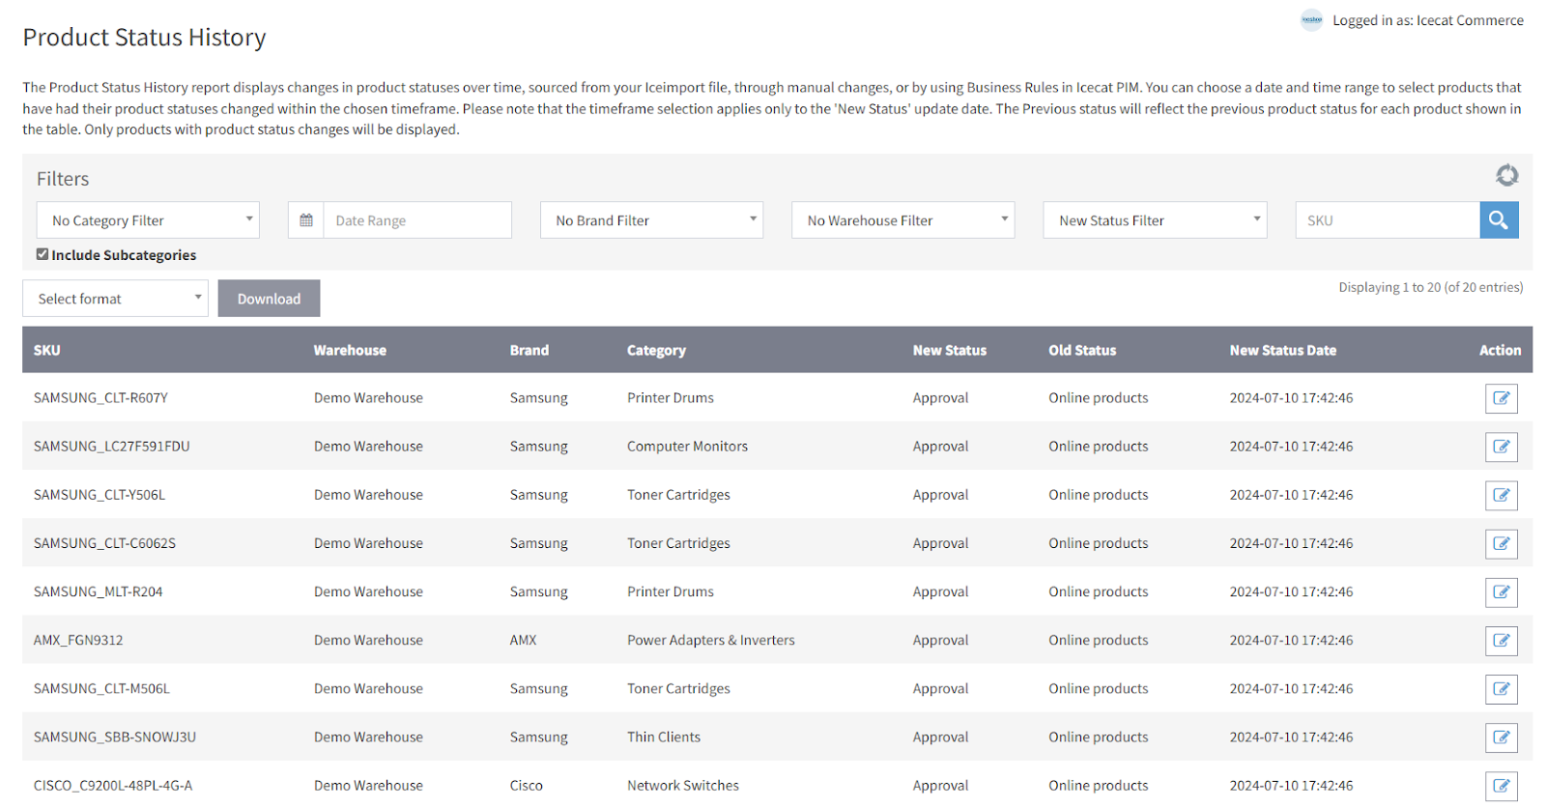Sort by the SKU column header

pyautogui.click(x=46, y=350)
